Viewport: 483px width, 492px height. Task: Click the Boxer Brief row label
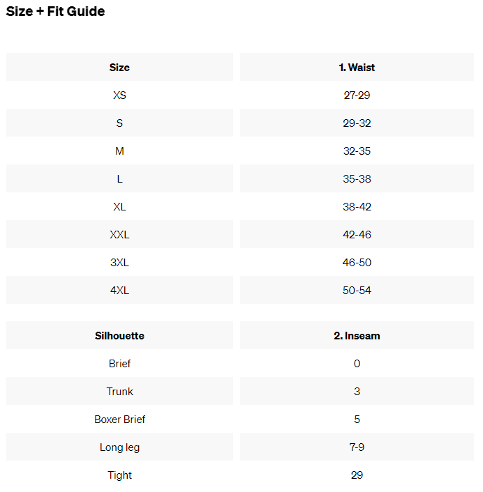coord(119,420)
